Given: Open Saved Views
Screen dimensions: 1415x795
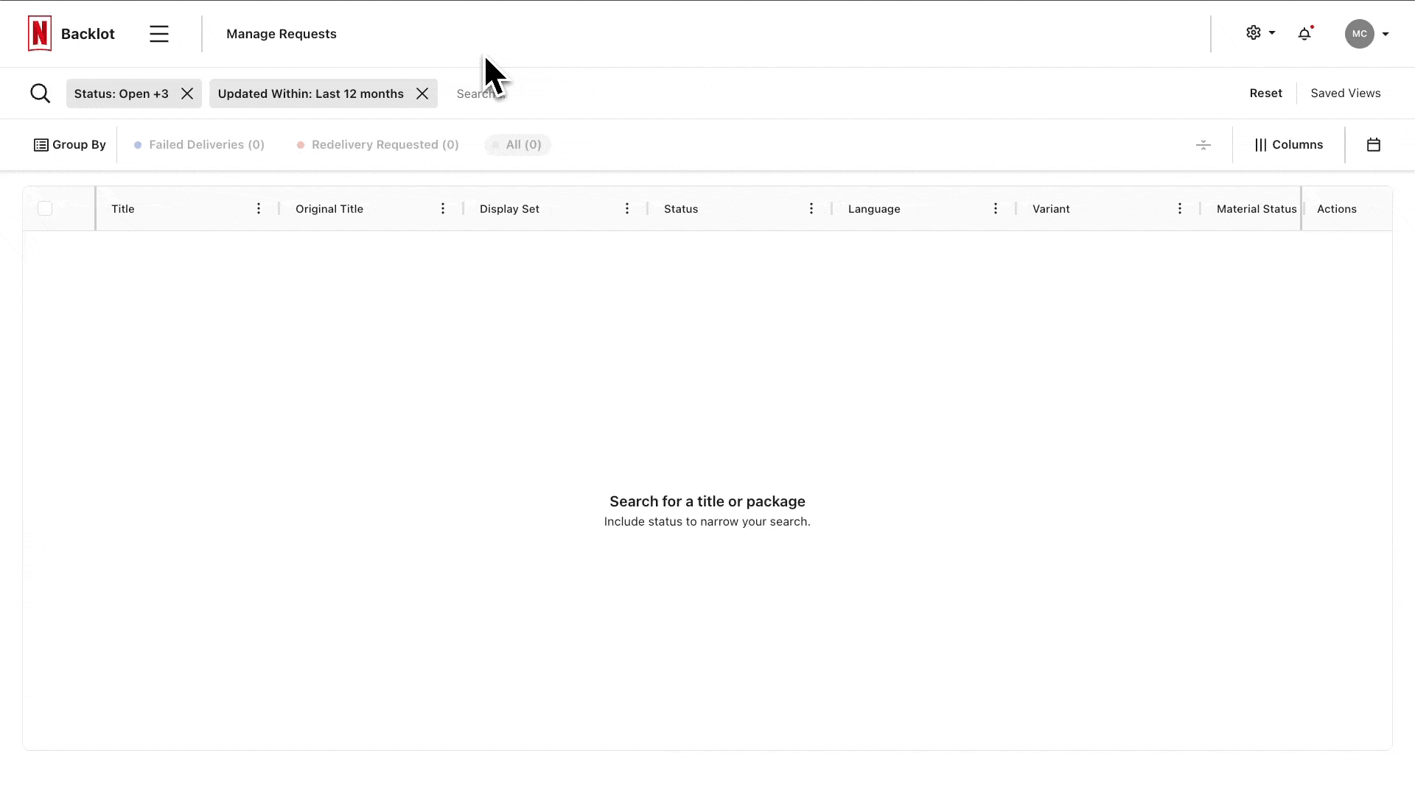Looking at the screenshot, I should [1345, 93].
